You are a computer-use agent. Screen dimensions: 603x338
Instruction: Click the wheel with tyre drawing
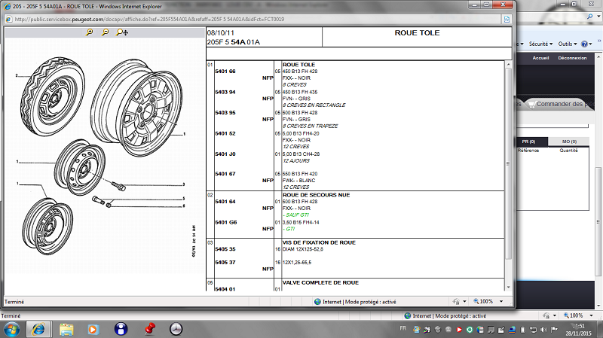(x=53, y=96)
